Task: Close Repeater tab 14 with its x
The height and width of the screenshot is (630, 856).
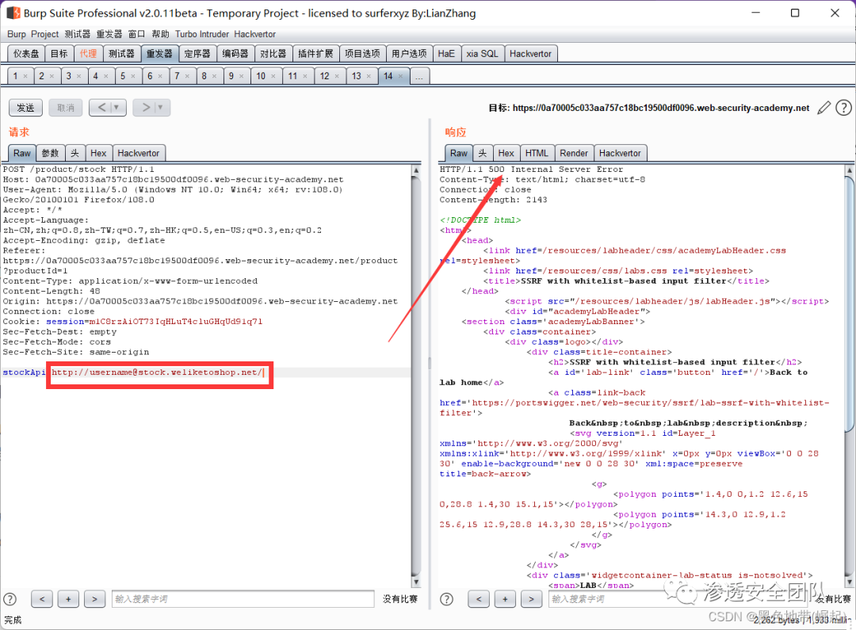Action: (400, 76)
